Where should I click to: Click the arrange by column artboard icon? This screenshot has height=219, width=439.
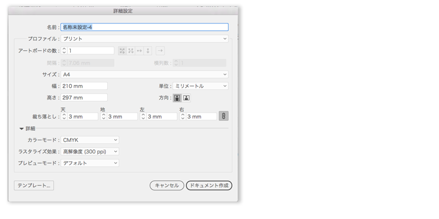pyautogui.click(x=148, y=51)
